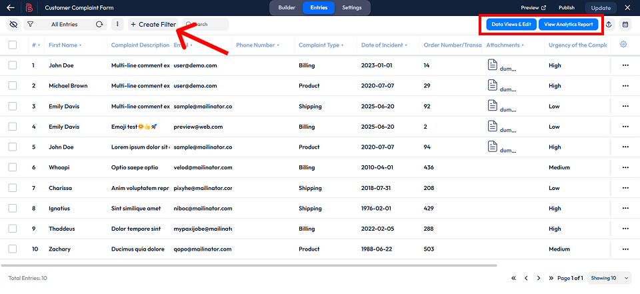Open the # column sort dropdown
The image size is (640, 294).
click(x=39, y=45)
